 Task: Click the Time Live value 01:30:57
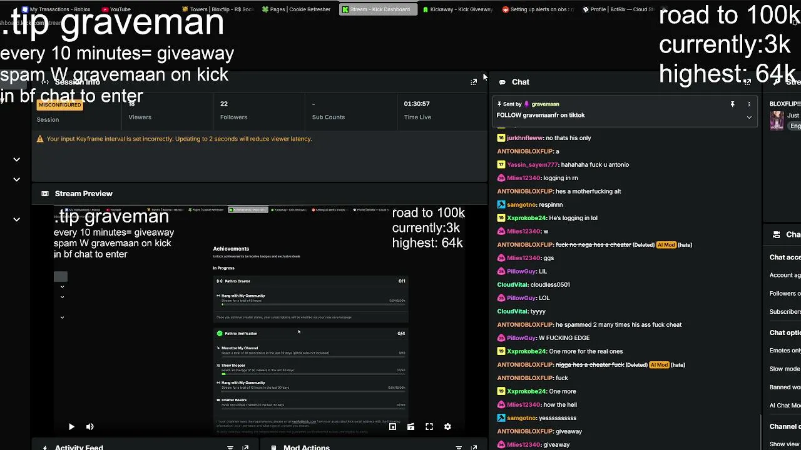[417, 104]
